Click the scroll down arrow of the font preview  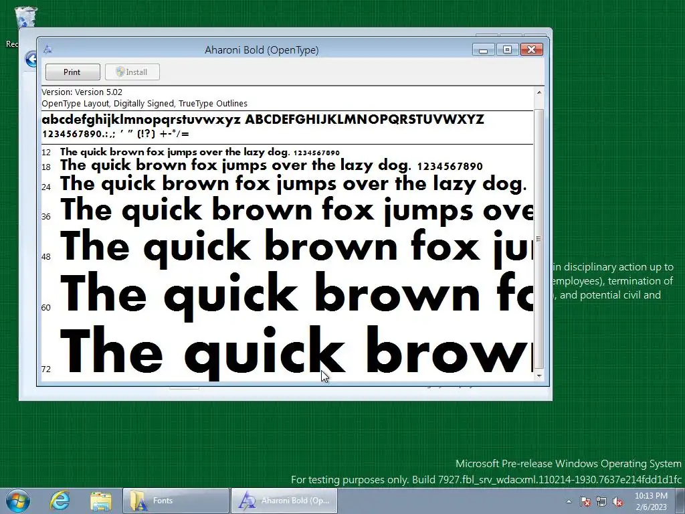(x=539, y=376)
